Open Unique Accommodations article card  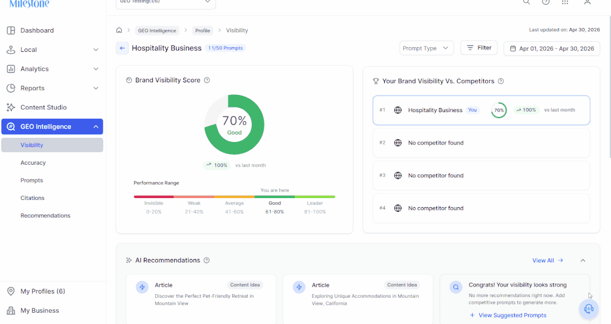pos(358,299)
